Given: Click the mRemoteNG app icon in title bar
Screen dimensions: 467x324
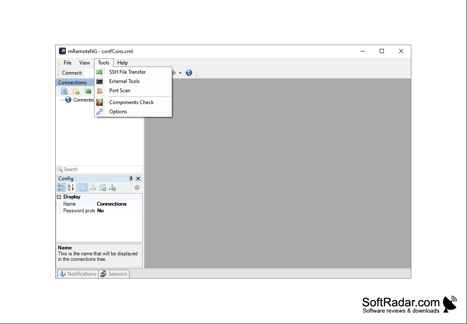Looking at the screenshot, I should [x=62, y=51].
